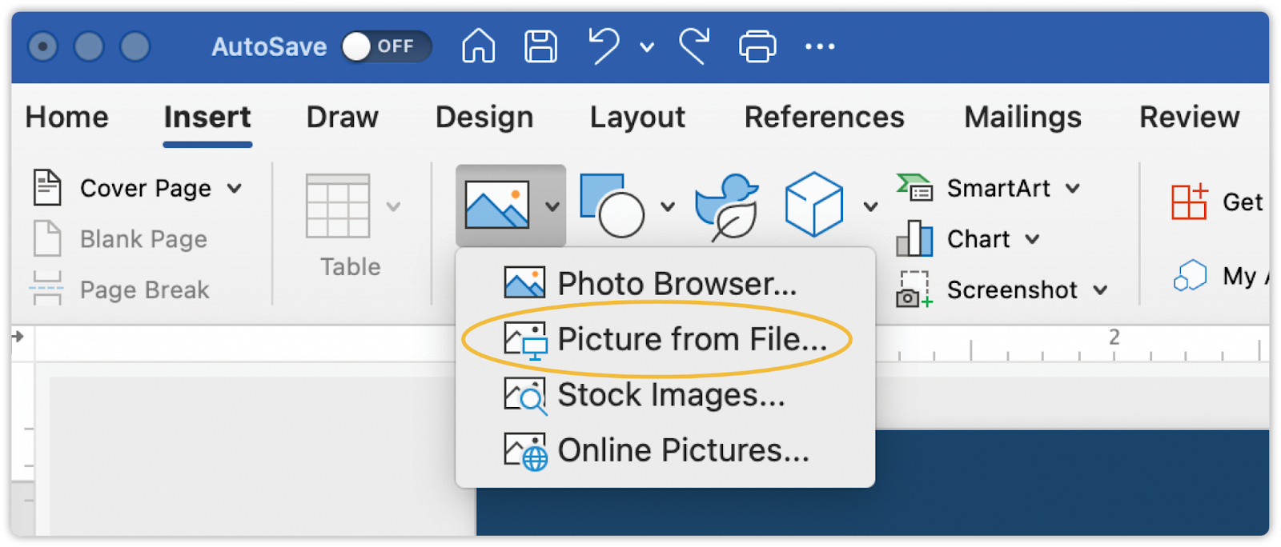Image resolution: width=1281 pixels, height=547 pixels.
Task: Open the Mailings tab
Action: pos(1022,118)
